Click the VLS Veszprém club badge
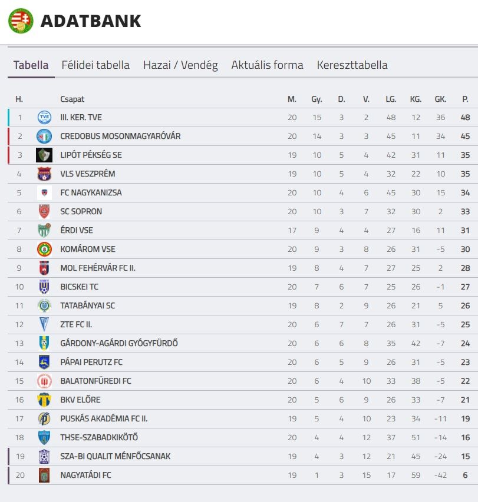 point(44,174)
